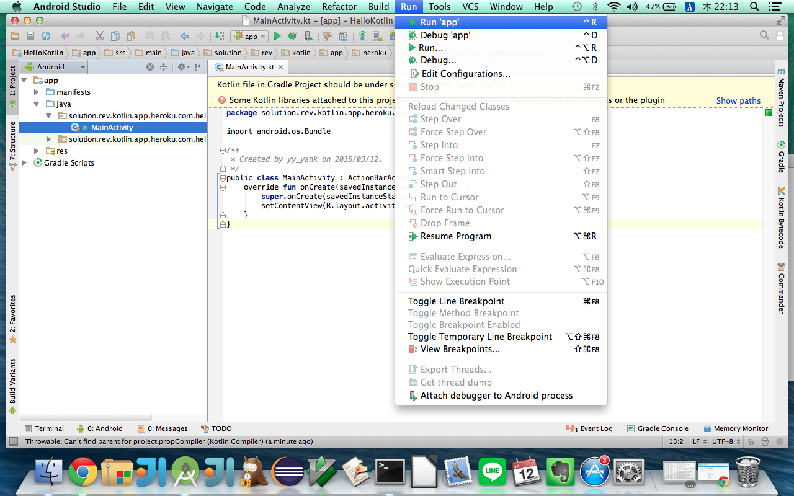The width and height of the screenshot is (794, 496).
Task: Open the 0: Messages tool window
Action: 163,428
